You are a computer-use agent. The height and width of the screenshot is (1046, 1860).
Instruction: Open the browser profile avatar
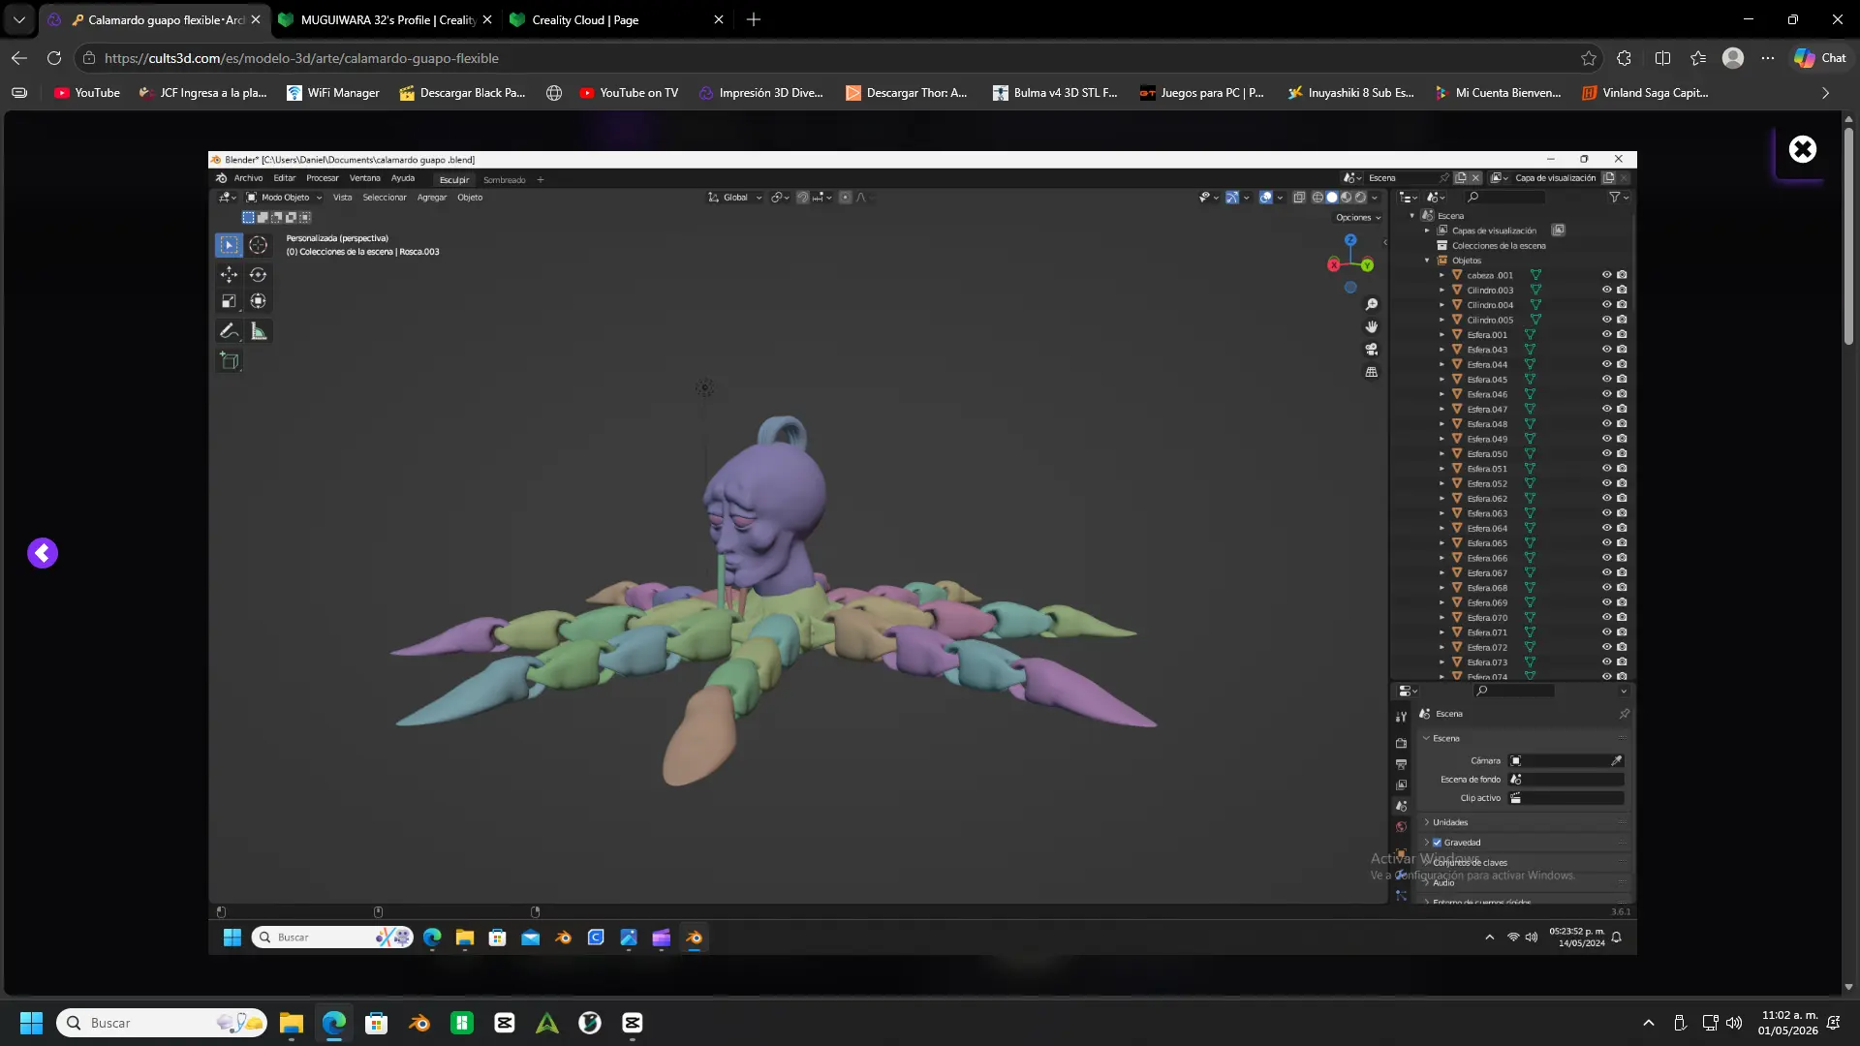coord(1733,58)
